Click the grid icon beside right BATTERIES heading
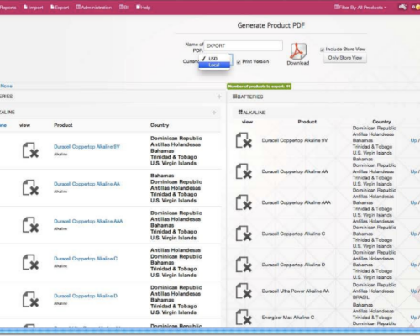 click(234, 97)
